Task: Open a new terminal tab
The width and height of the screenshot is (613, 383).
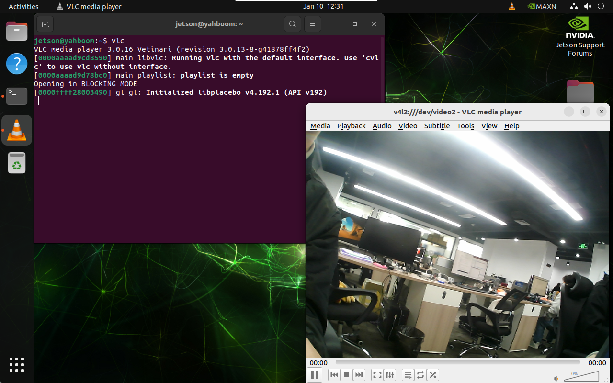Action: (45, 24)
